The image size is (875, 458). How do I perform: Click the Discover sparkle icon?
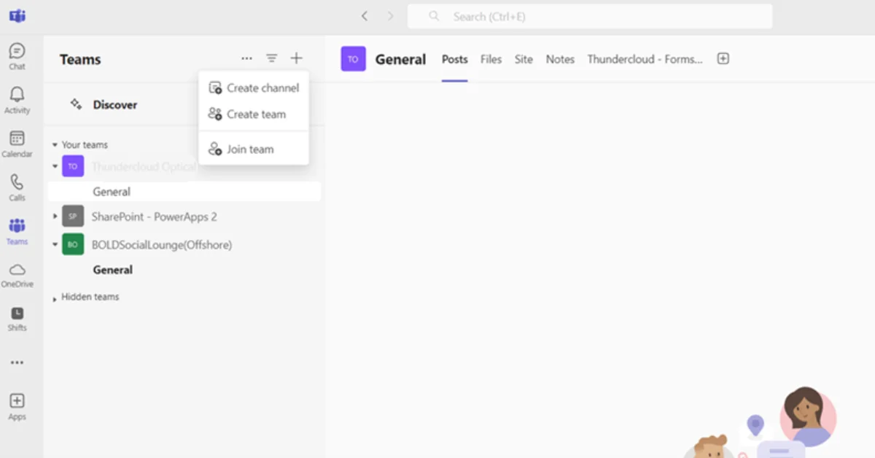[x=76, y=104]
